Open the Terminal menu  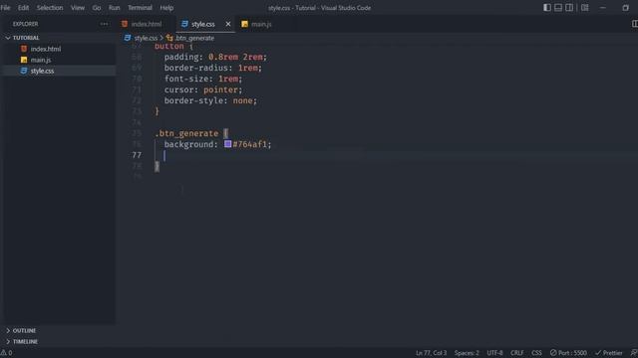[140, 8]
